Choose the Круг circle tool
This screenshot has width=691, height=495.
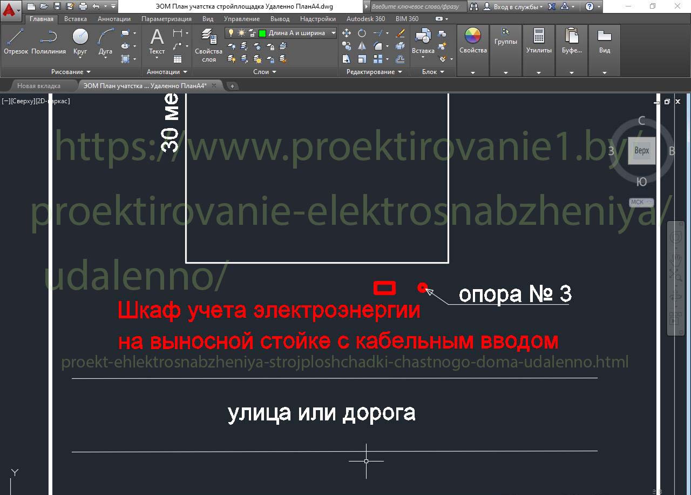[80, 42]
